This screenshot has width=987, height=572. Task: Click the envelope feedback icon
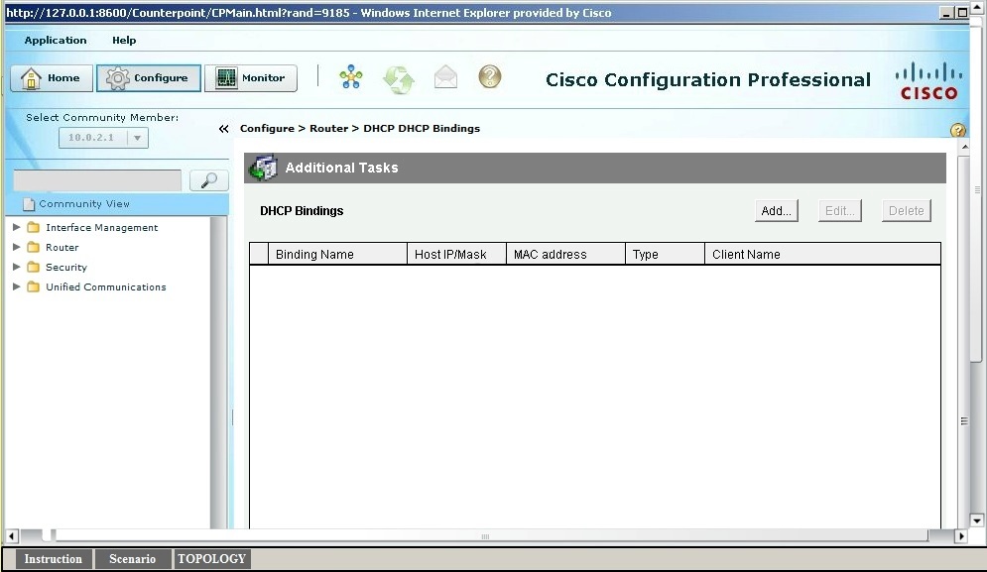click(445, 77)
